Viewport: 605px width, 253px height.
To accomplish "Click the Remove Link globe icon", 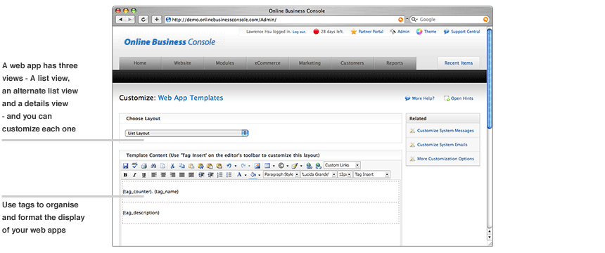I will 318,166.
